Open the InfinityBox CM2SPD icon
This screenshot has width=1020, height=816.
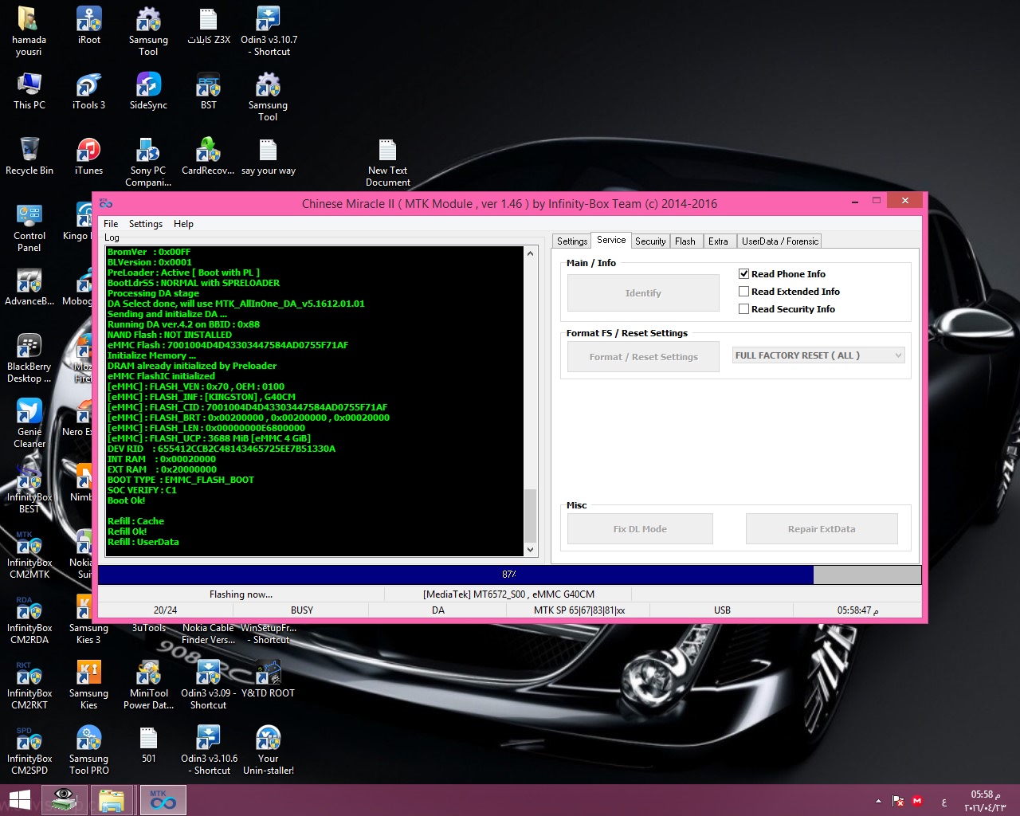(29, 750)
